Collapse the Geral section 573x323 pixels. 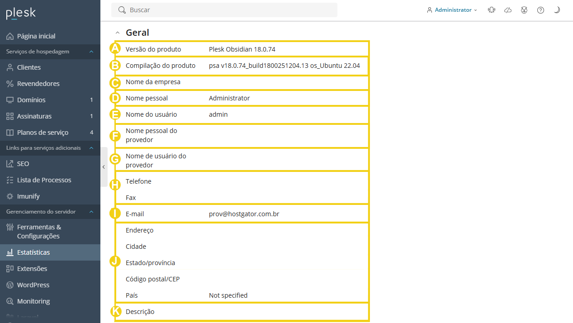tap(118, 33)
